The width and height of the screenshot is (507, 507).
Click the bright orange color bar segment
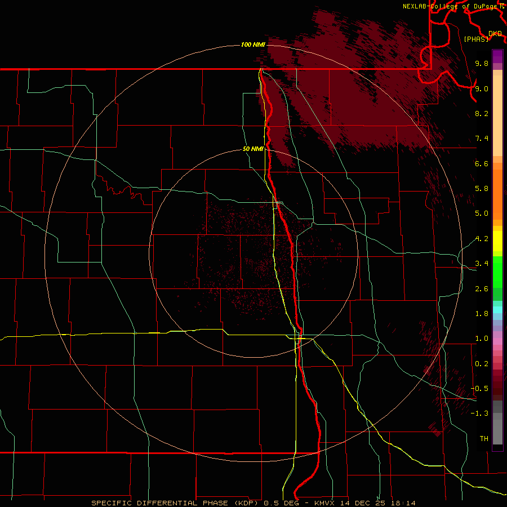(x=497, y=195)
